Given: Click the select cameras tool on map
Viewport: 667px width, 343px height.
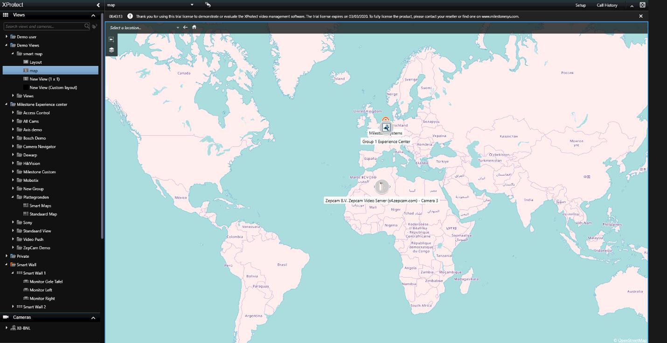Looking at the screenshot, I should tap(111, 40).
